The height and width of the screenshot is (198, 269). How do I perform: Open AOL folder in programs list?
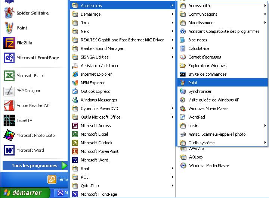(x=123, y=177)
